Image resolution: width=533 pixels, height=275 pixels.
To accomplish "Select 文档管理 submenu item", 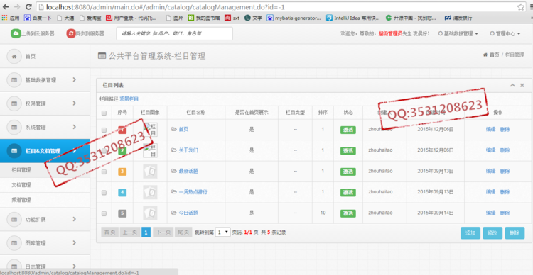I will point(45,185).
